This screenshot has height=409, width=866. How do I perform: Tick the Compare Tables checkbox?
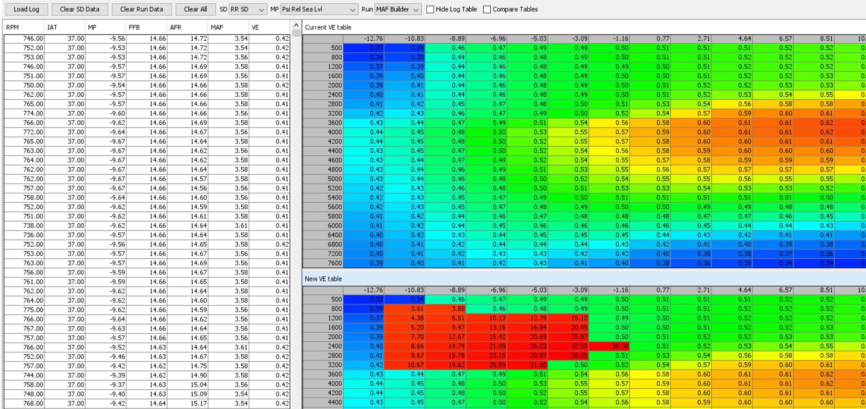[x=487, y=9]
